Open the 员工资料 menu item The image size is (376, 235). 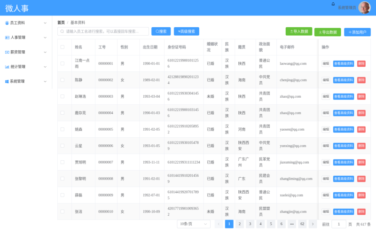pos(26,23)
